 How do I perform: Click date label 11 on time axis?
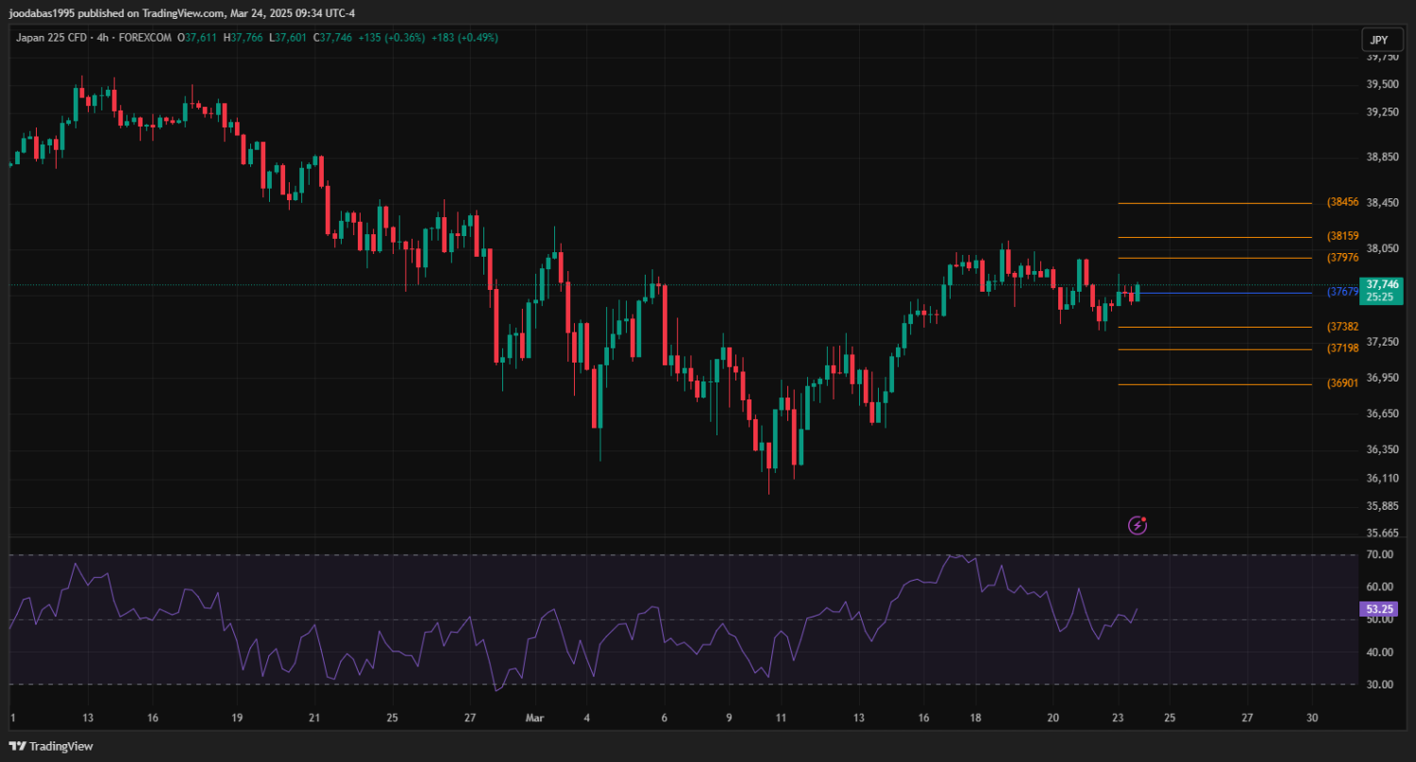(781, 718)
